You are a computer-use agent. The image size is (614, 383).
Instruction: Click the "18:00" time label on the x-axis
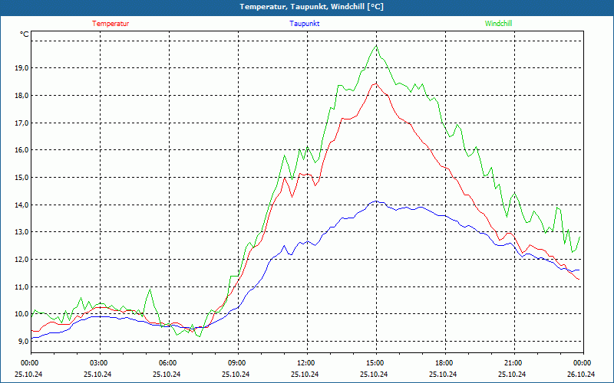[x=443, y=363]
